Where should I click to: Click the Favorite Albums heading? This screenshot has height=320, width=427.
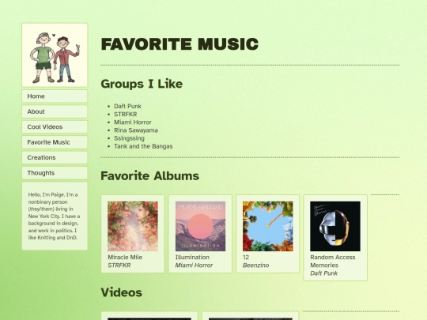[149, 175]
